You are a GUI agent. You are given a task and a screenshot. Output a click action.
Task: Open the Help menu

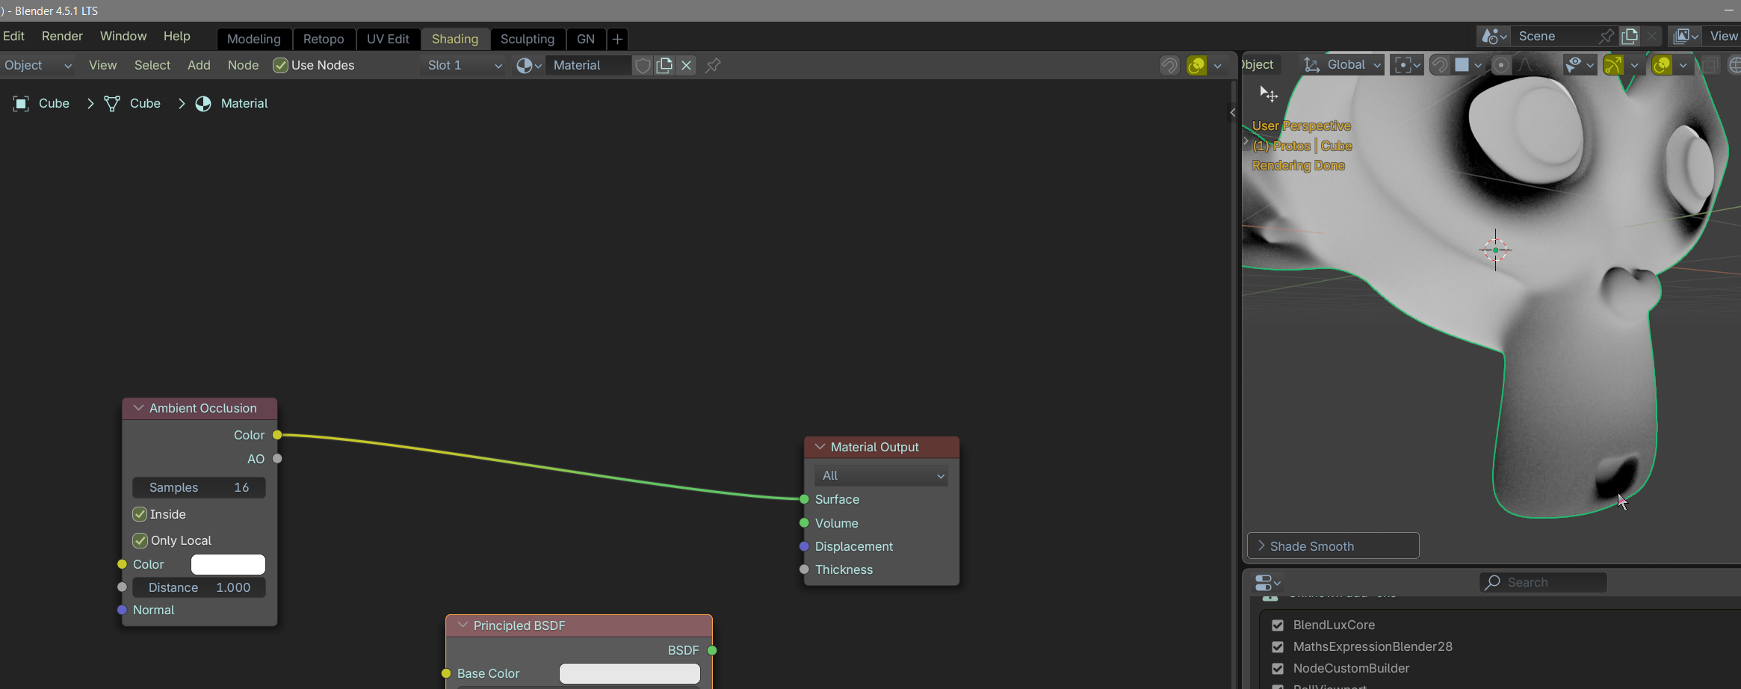[177, 36]
